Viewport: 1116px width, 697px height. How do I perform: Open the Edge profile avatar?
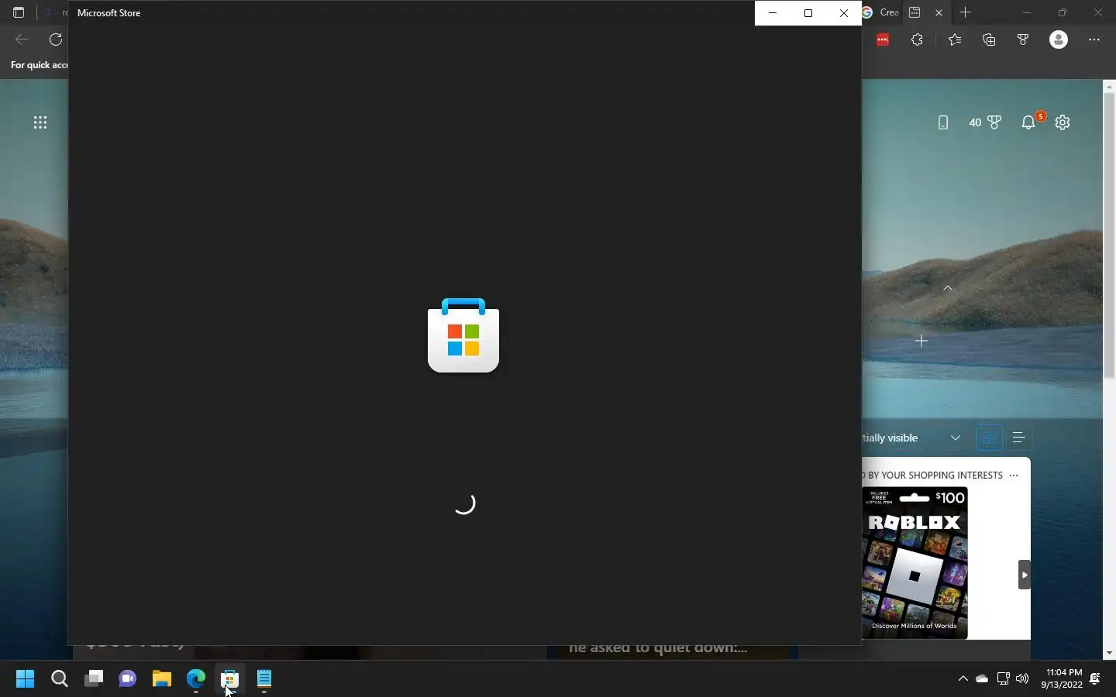(1059, 39)
